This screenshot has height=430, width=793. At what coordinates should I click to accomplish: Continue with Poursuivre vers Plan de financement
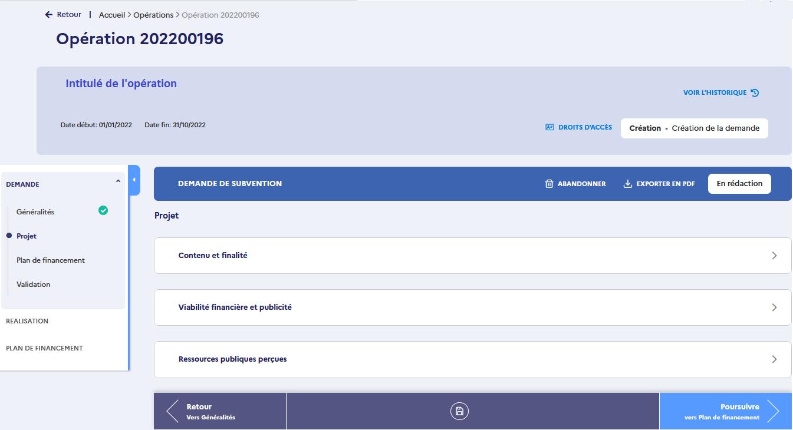click(x=726, y=411)
